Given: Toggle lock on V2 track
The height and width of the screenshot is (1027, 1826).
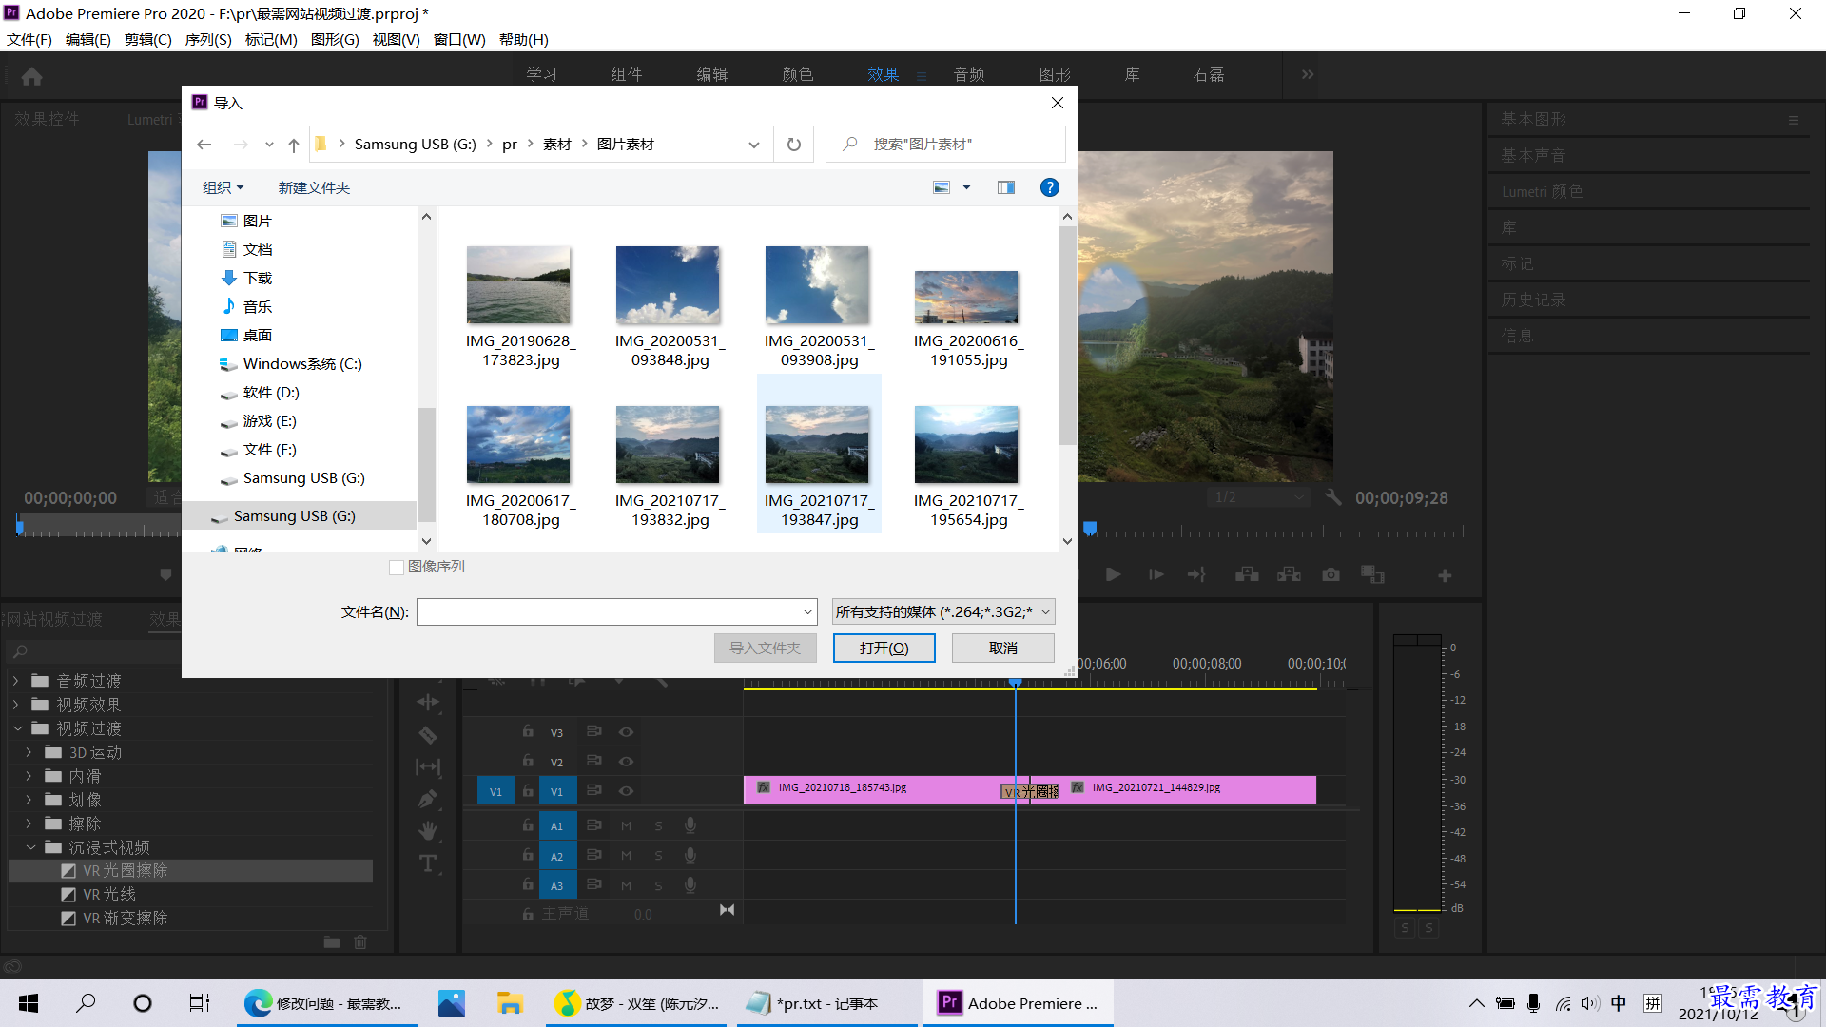Looking at the screenshot, I should 528,762.
